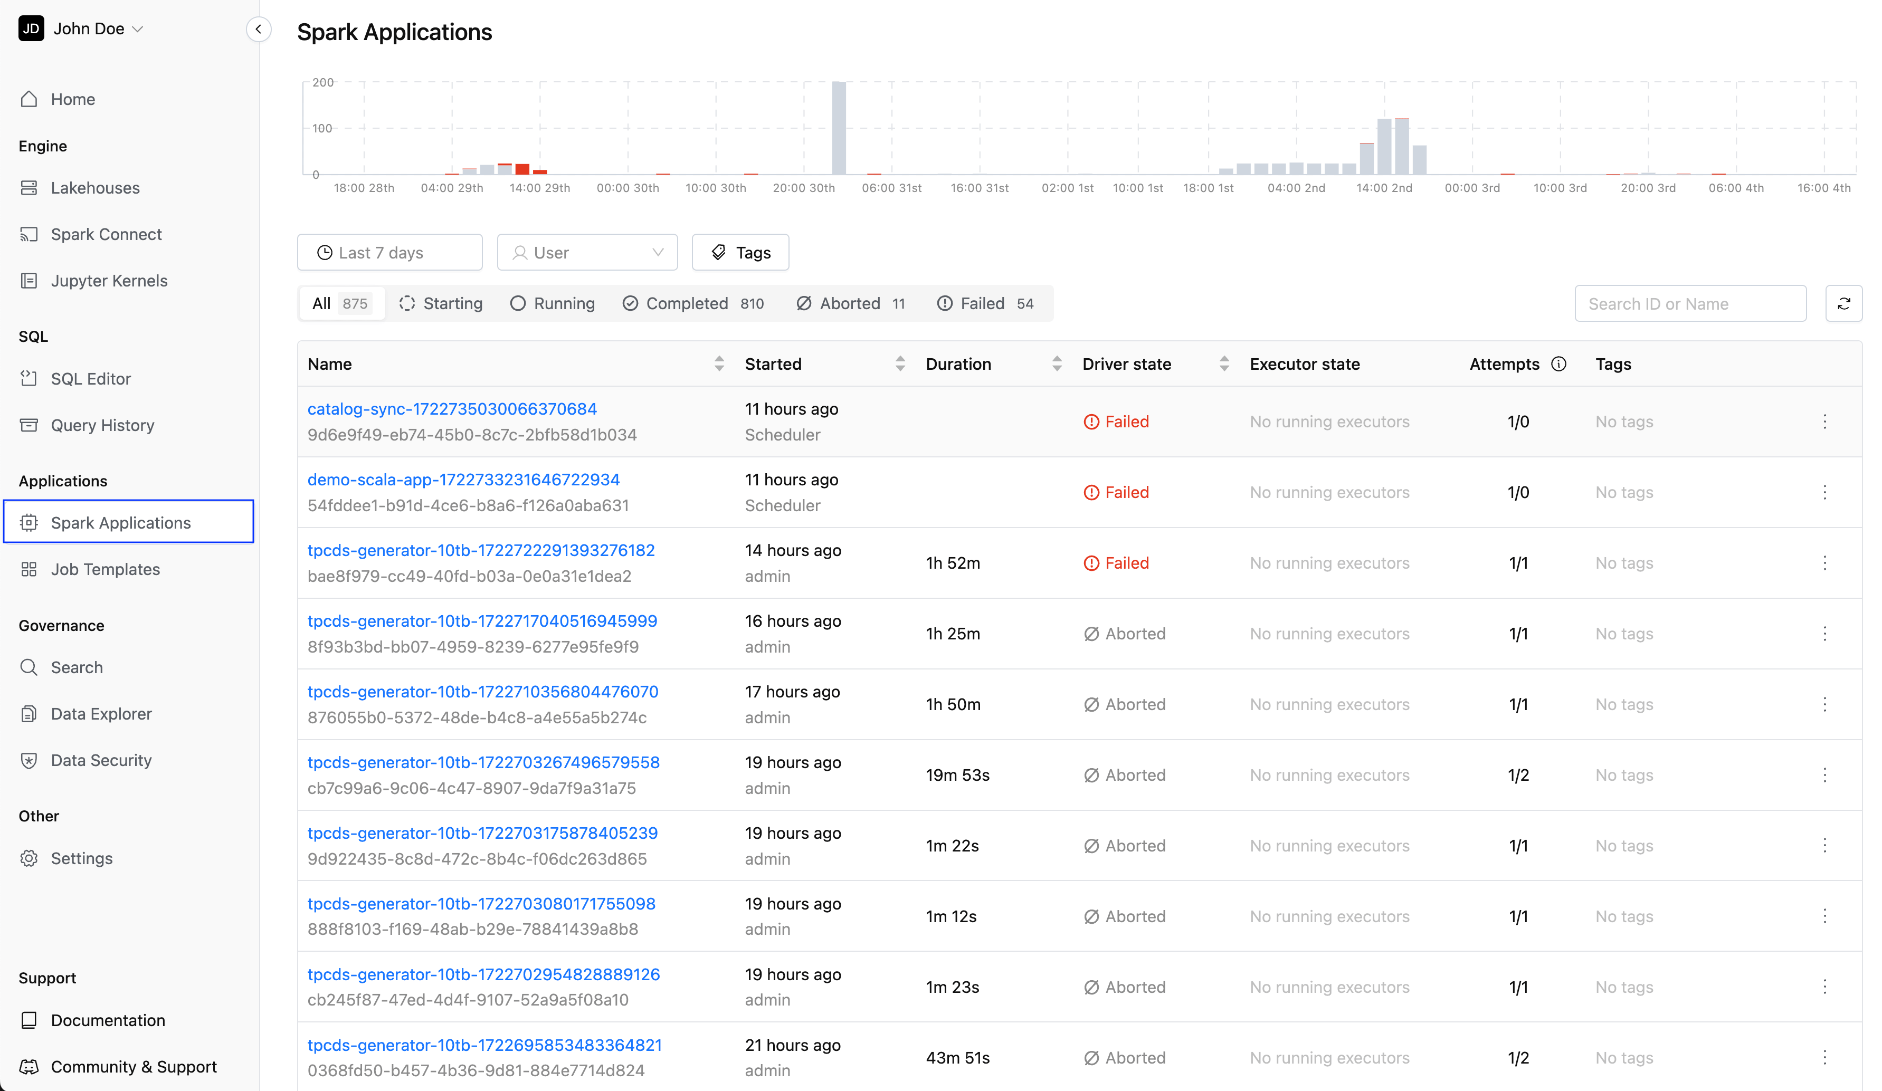Sort by Started column arrows
The image size is (1882, 1091).
click(x=900, y=363)
